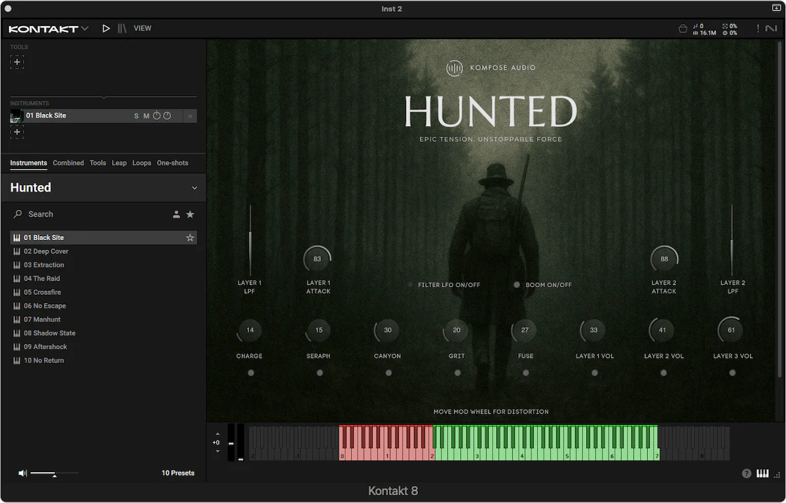Open the Hunted library dropdown

195,188
